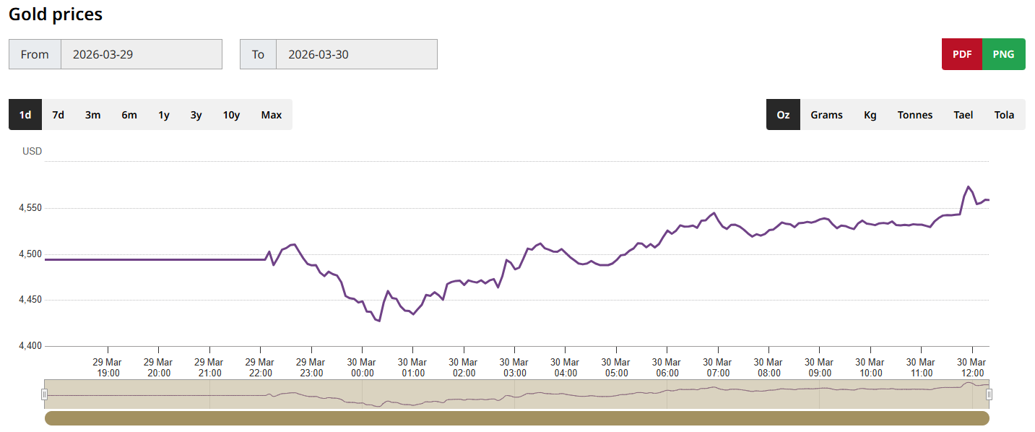Show 1y gold price history
Viewport: 1035px width, 432px height.
[164, 115]
